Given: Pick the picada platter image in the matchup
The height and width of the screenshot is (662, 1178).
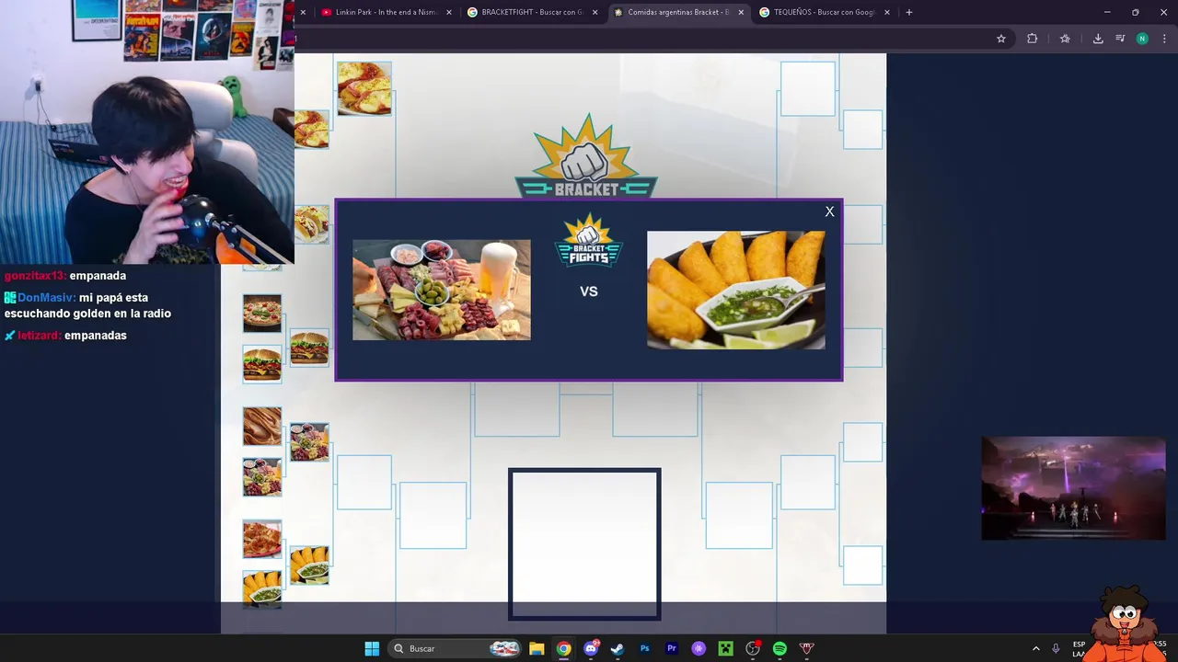Looking at the screenshot, I should point(442,290).
